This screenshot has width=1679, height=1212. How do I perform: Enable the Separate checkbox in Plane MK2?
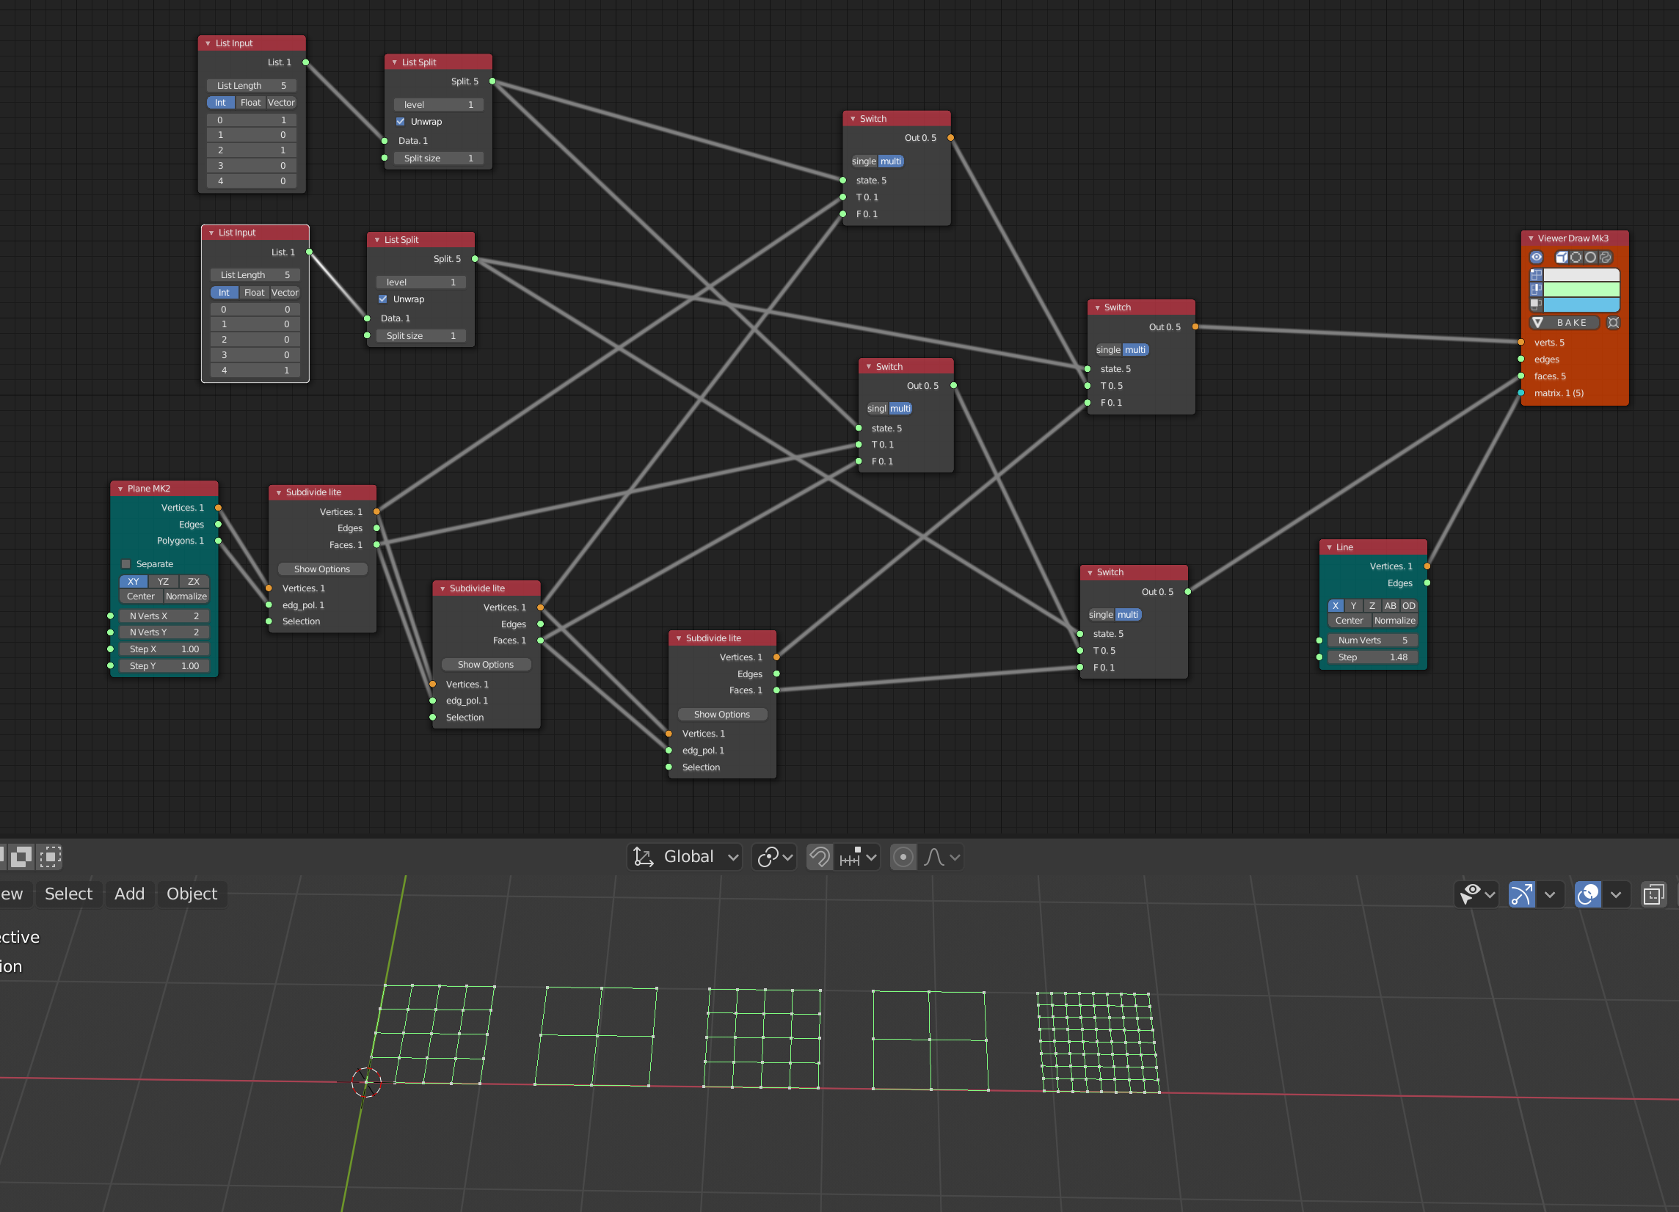[x=125, y=564]
